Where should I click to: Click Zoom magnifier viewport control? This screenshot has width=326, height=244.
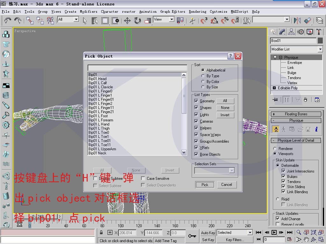pos(299,232)
